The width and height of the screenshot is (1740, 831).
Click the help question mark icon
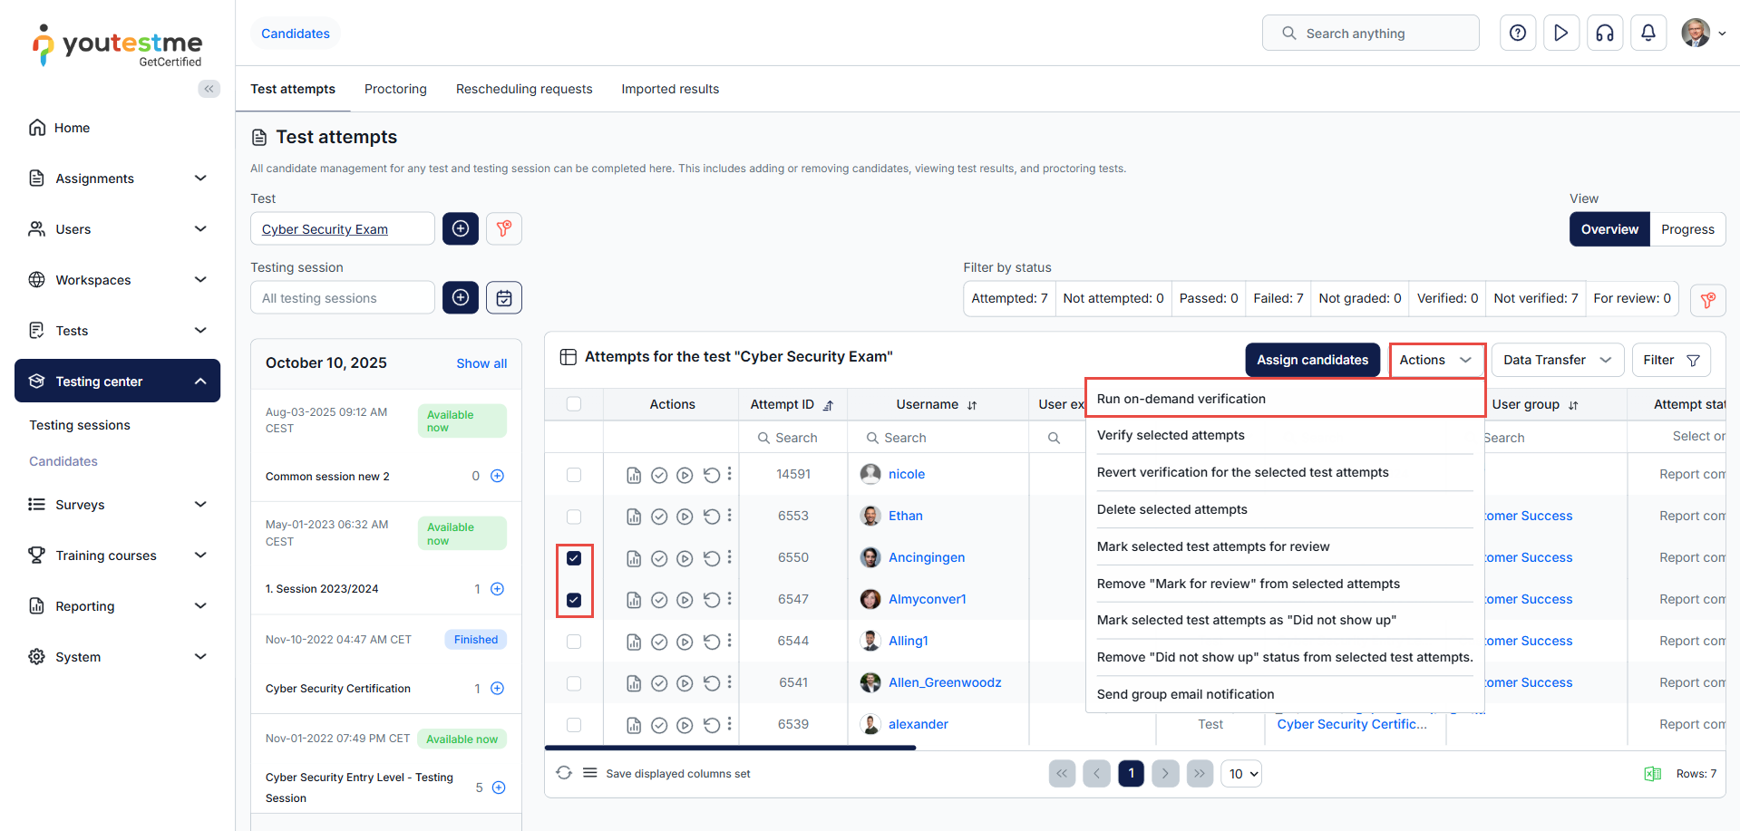click(1517, 34)
